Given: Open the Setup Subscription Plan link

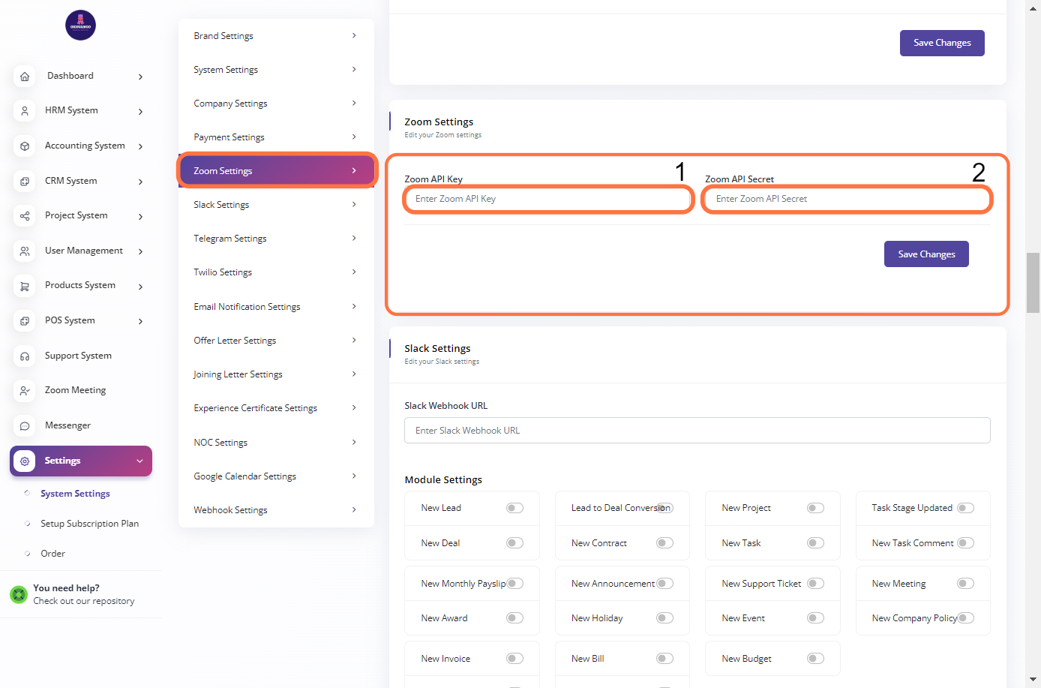Looking at the screenshot, I should click(x=89, y=524).
